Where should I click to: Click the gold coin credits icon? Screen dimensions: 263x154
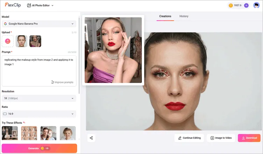[x=231, y=5]
